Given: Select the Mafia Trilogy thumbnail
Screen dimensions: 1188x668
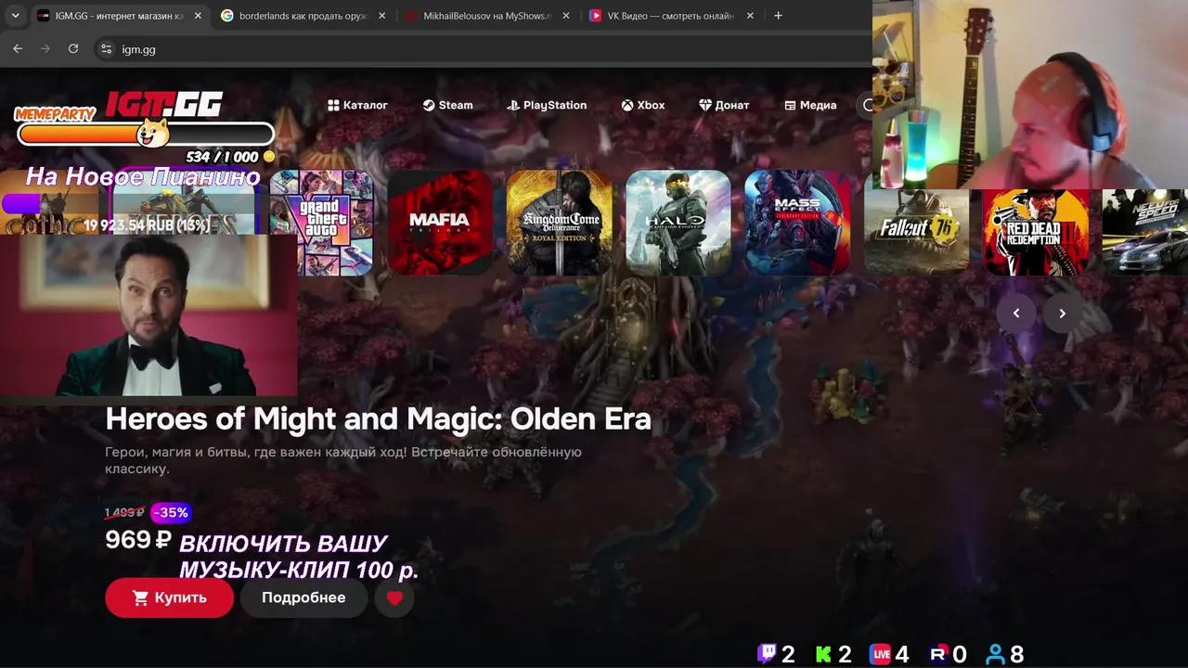Looking at the screenshot, I should tap(440, 223).
